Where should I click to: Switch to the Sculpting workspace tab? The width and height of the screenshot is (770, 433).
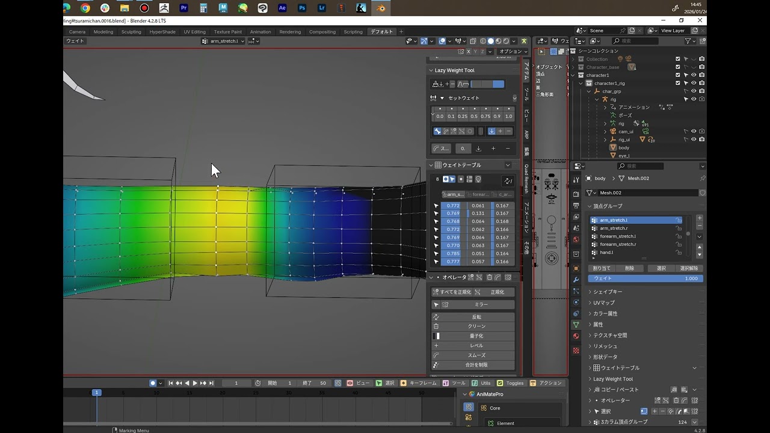[131, 32]
